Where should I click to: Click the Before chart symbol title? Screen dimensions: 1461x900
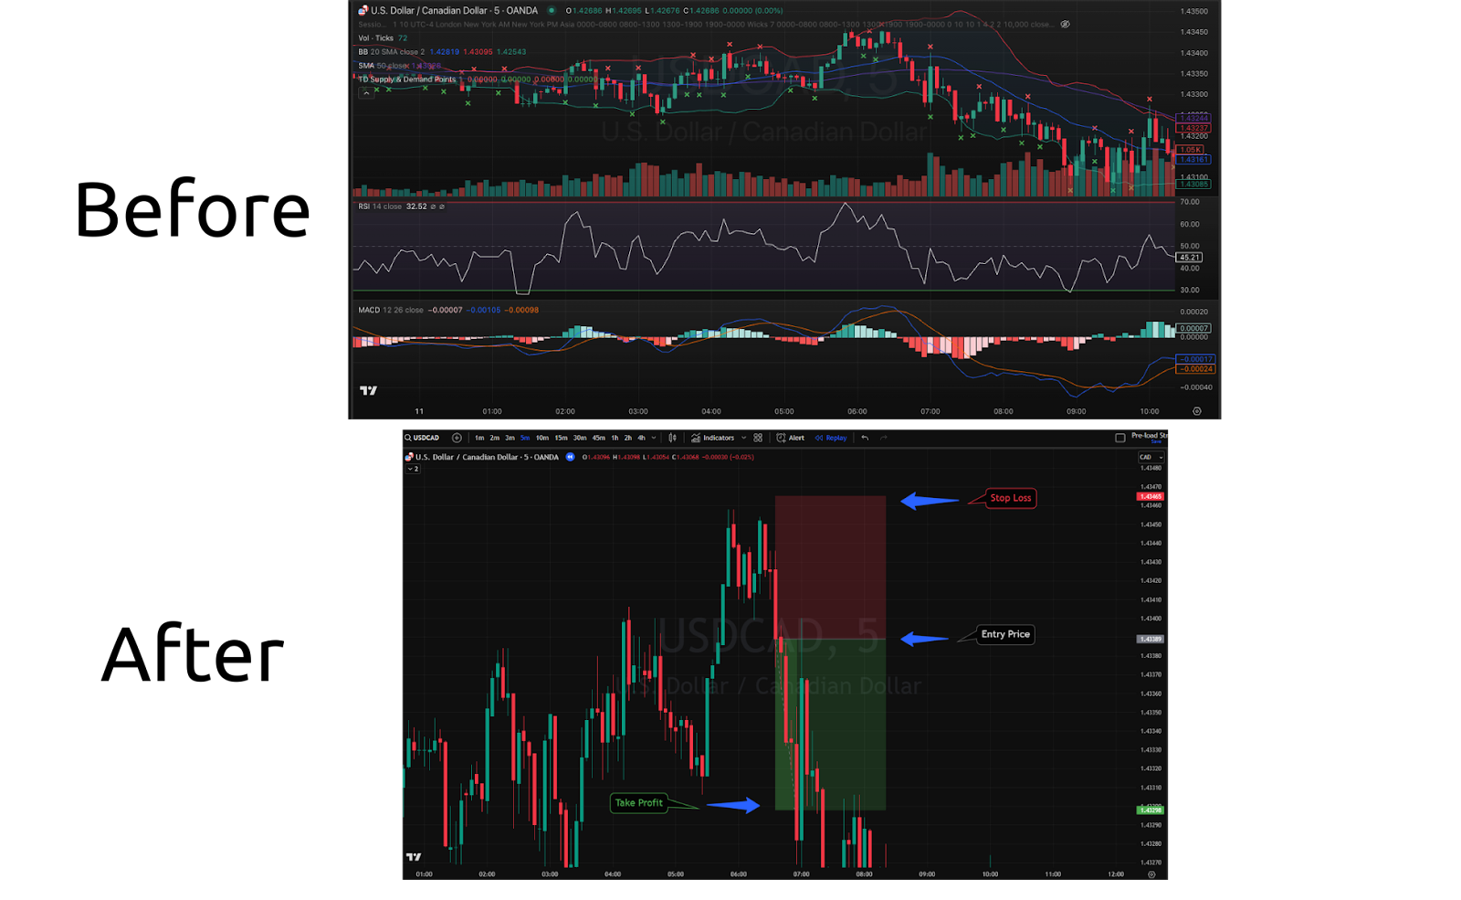click(454, 11)
